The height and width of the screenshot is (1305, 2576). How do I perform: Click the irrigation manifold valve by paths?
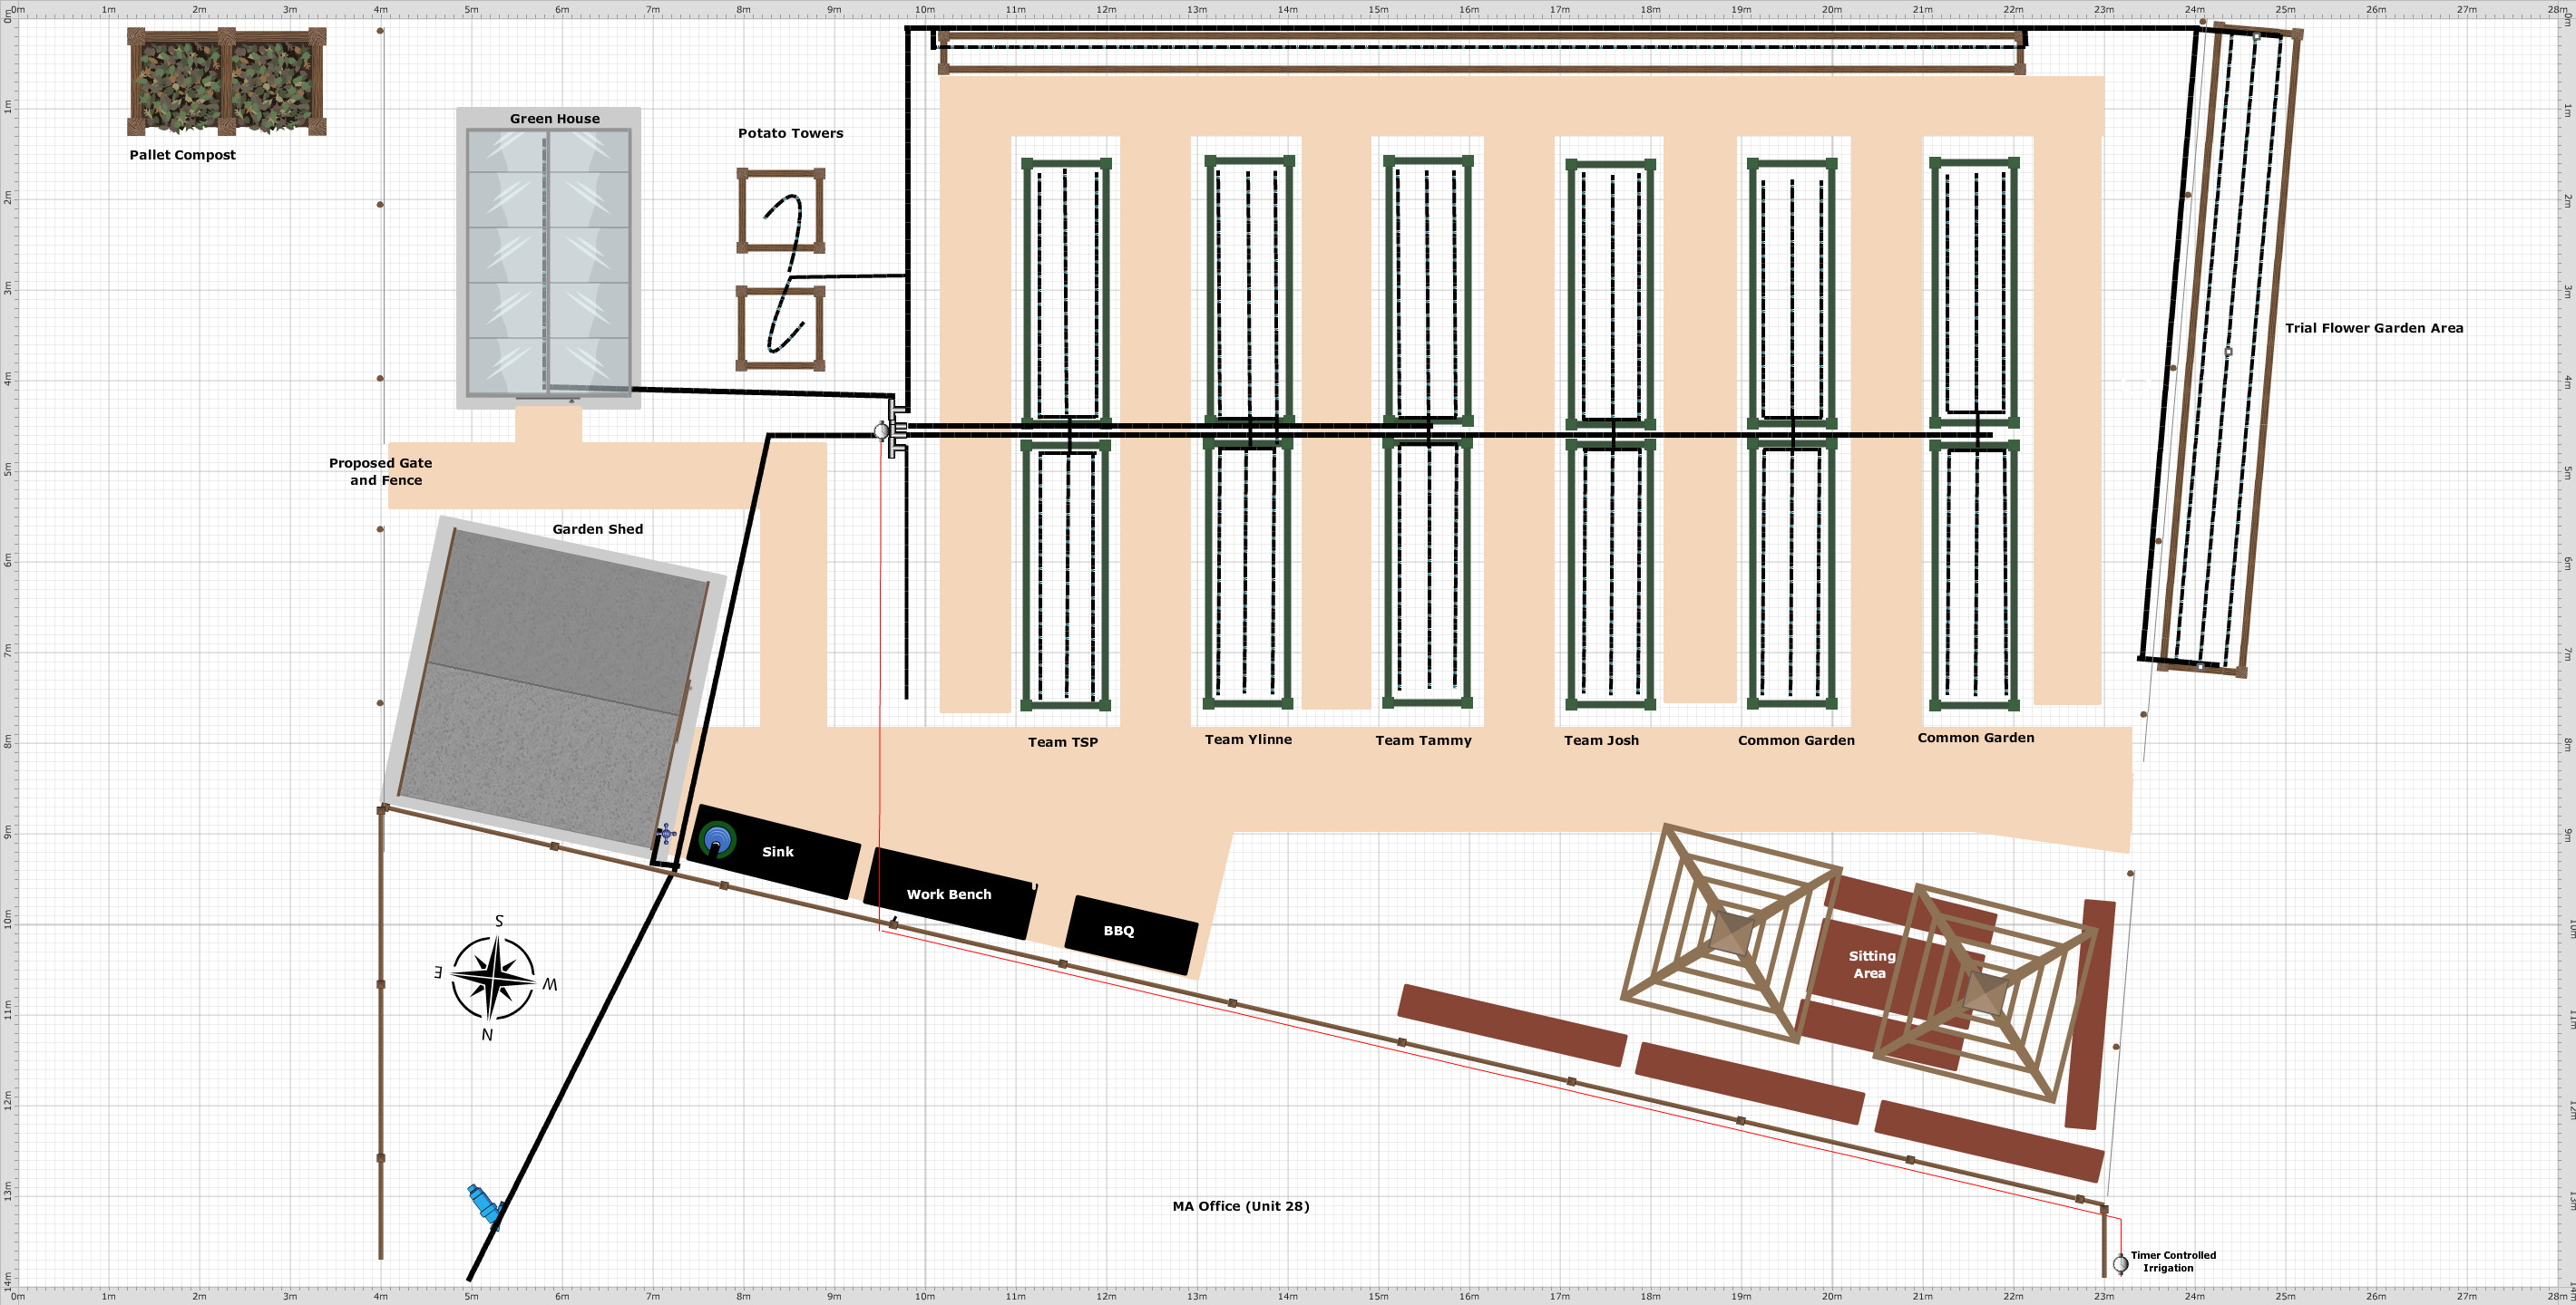click(x=881, y=431)
